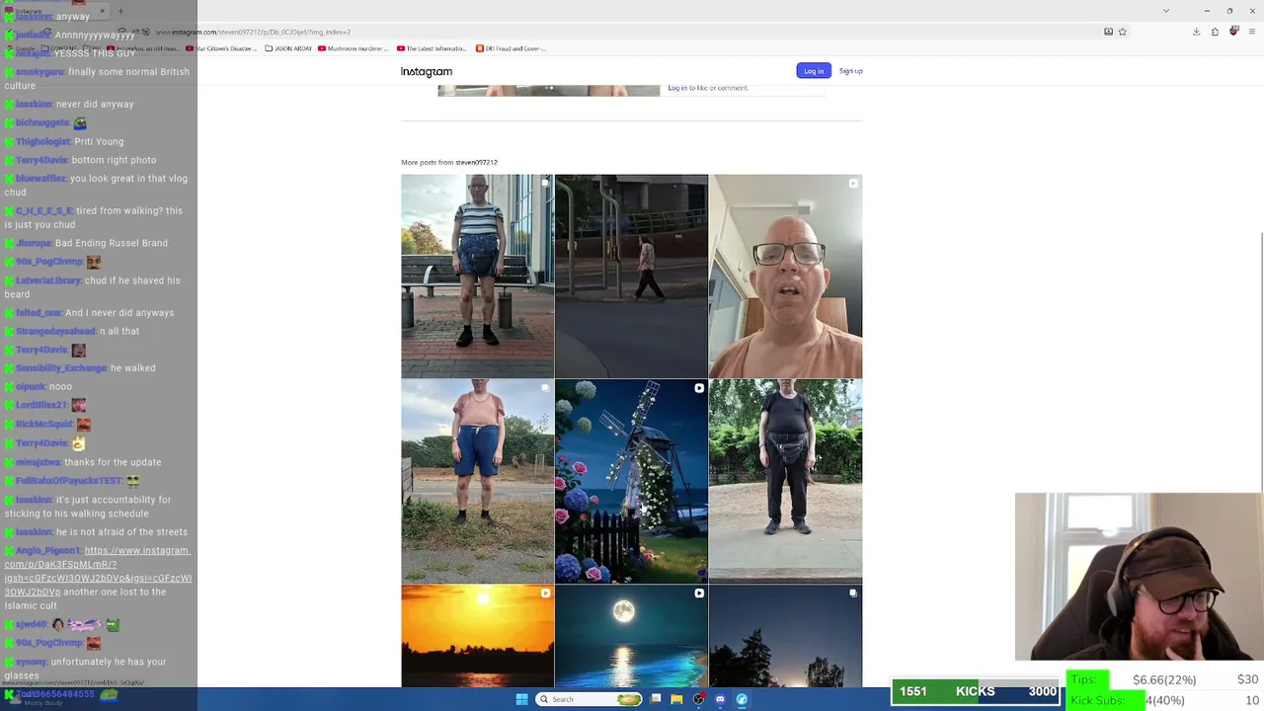Open the orange sunset post
This screenshot has height=711, width=1264.
pyautogui.click(x=477, y=636)
